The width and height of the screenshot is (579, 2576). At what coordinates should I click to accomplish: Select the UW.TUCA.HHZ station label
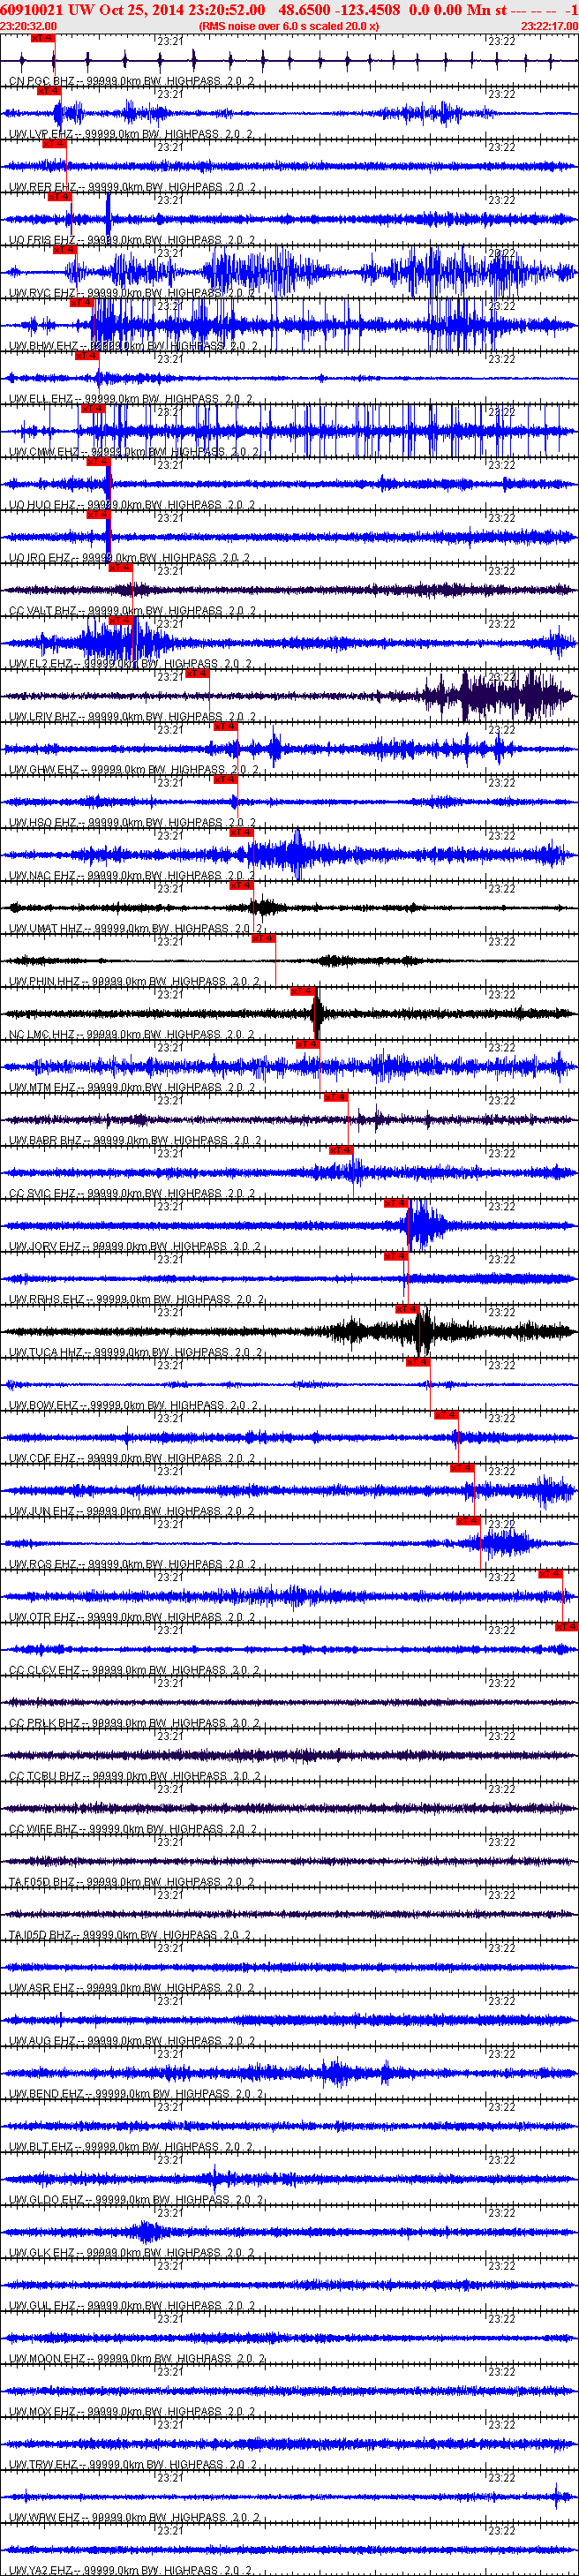point(135,1353)
